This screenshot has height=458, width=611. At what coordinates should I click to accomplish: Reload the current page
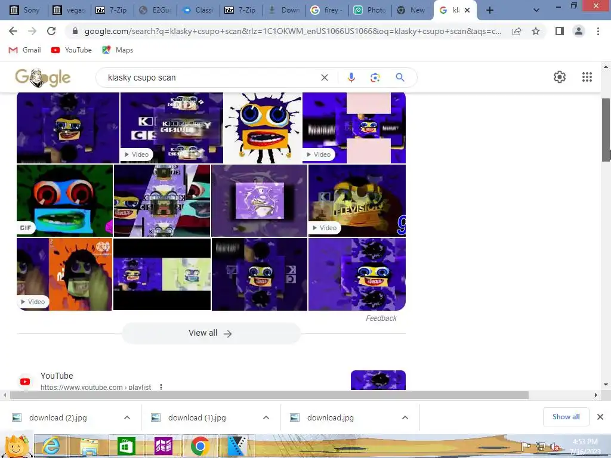click(x=51, y=31)
